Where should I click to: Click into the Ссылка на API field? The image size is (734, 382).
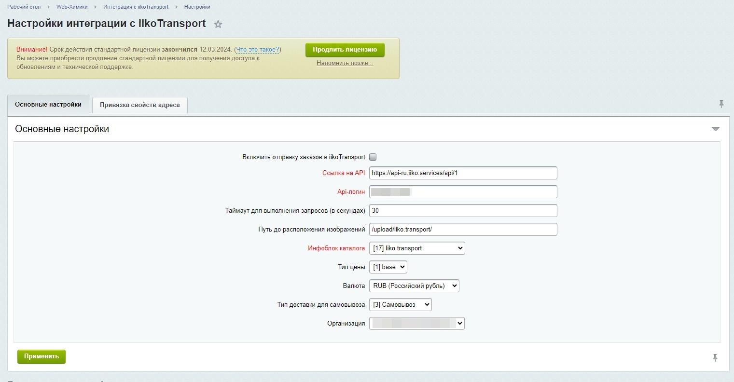click(x=463, y=173)
